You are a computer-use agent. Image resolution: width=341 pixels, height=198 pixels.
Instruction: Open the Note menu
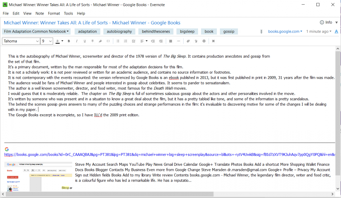[x=40, y=13]
